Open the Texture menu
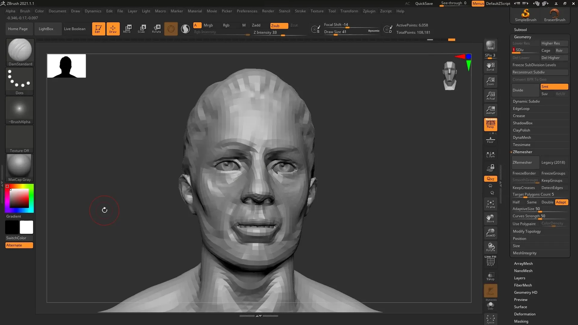 (x=317, y=11)
